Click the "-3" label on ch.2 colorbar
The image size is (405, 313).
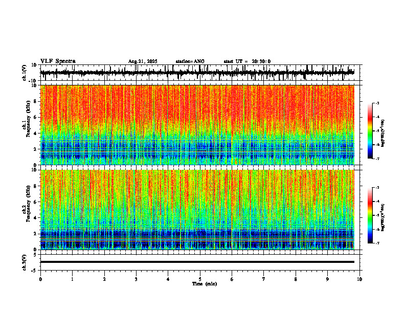[377, 188]
